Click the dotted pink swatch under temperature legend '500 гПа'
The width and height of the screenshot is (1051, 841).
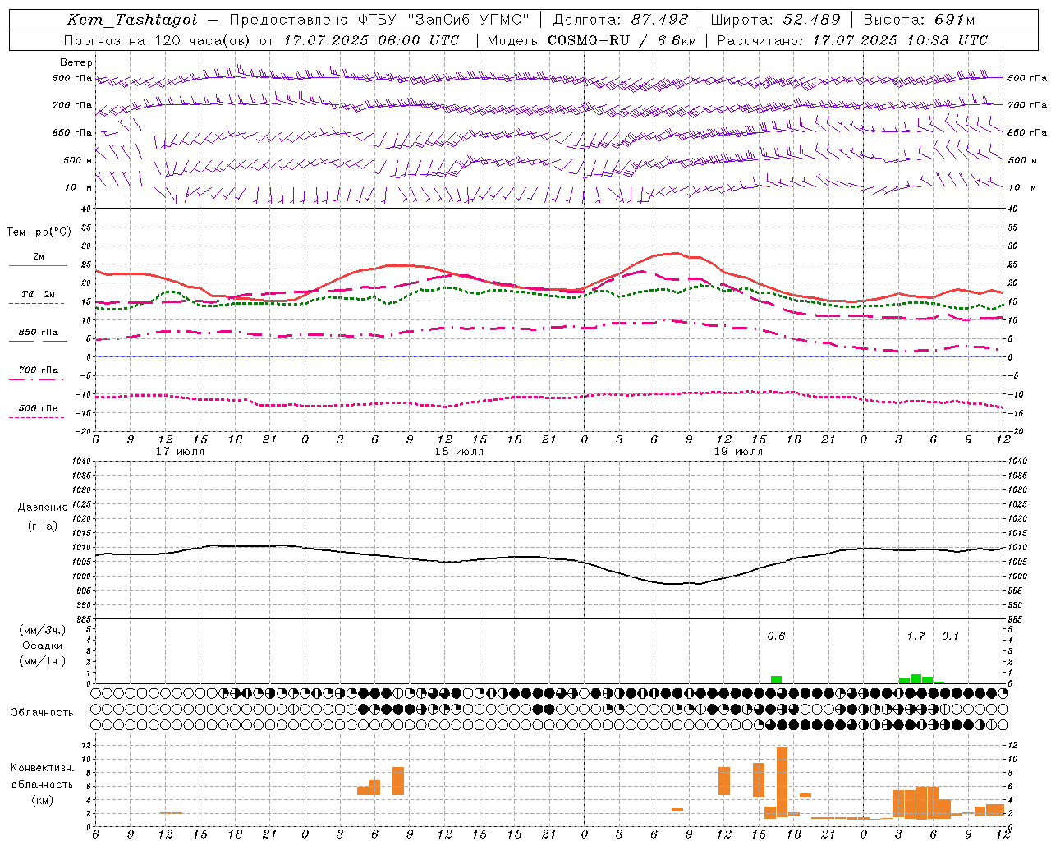[x=37, y=418]
